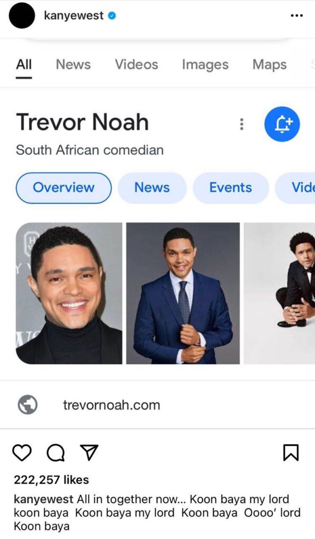The width and height of the screenshot is (315, 539).
Task: Click the verified badge next to kanyewest
Action: [x=112, y=15]
